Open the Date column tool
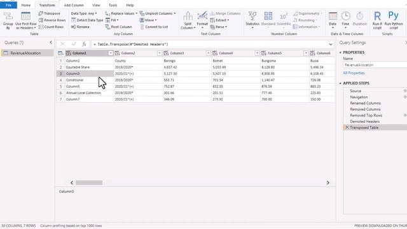Image resolution: width=407 pixels, height=229 pixels. pyautogui.click(x=333, y=20)
